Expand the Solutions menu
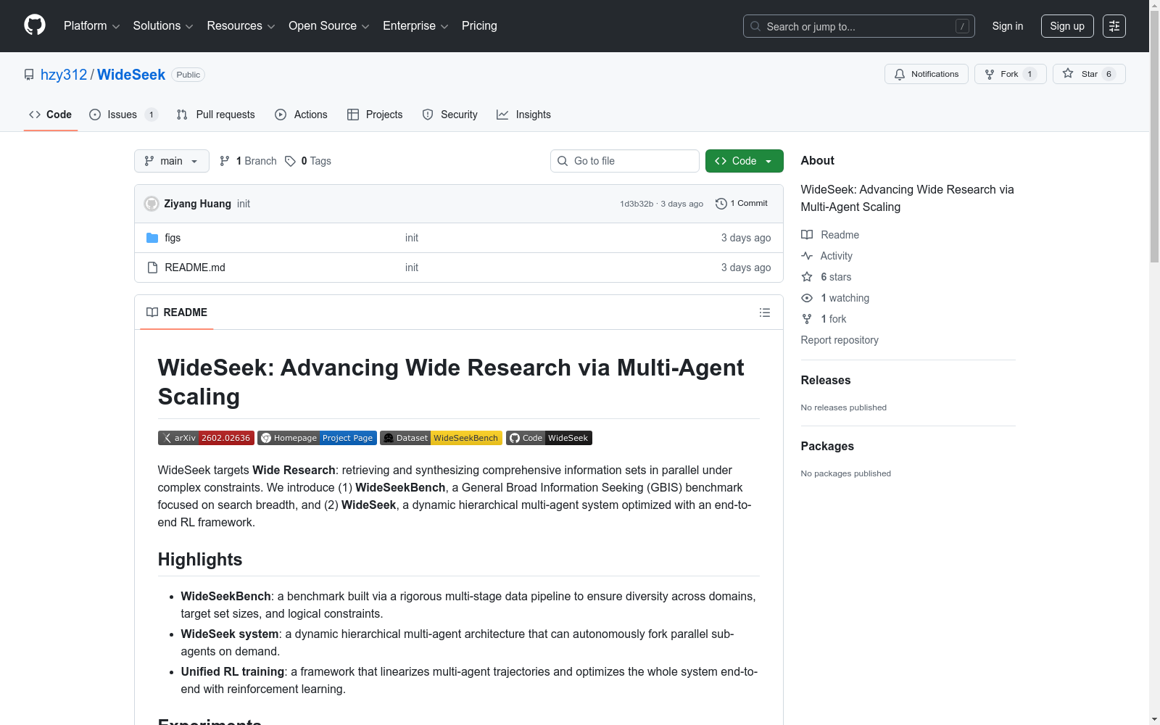The image size is (1160, 725). [163, 26]
